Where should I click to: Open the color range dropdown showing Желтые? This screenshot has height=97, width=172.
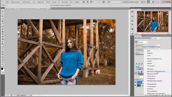click(x=143, y=42)
